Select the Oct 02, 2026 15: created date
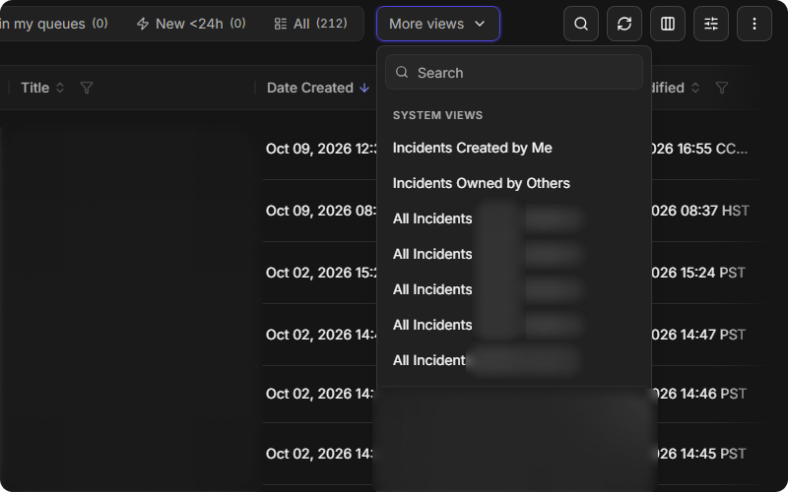Screen dimensions: 788x492 click(x=322, y=273)
